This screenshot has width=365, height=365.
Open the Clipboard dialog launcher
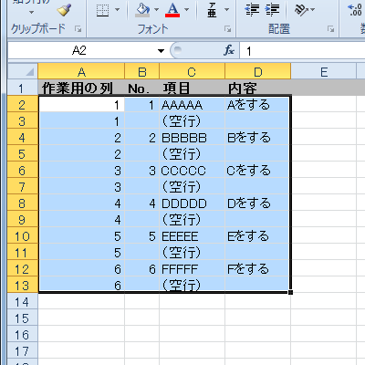pos(78,29)
